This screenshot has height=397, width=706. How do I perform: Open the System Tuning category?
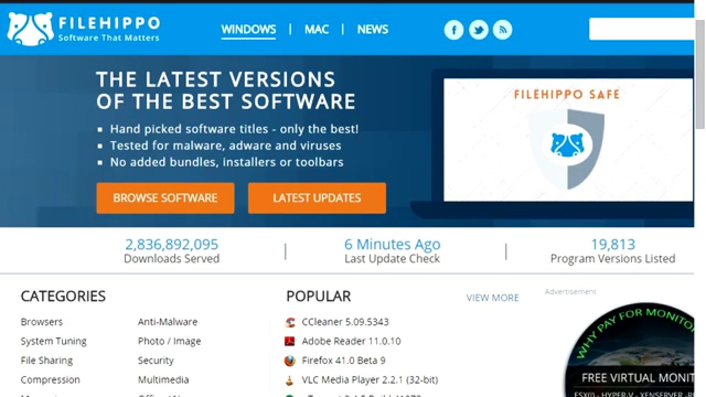54,341
